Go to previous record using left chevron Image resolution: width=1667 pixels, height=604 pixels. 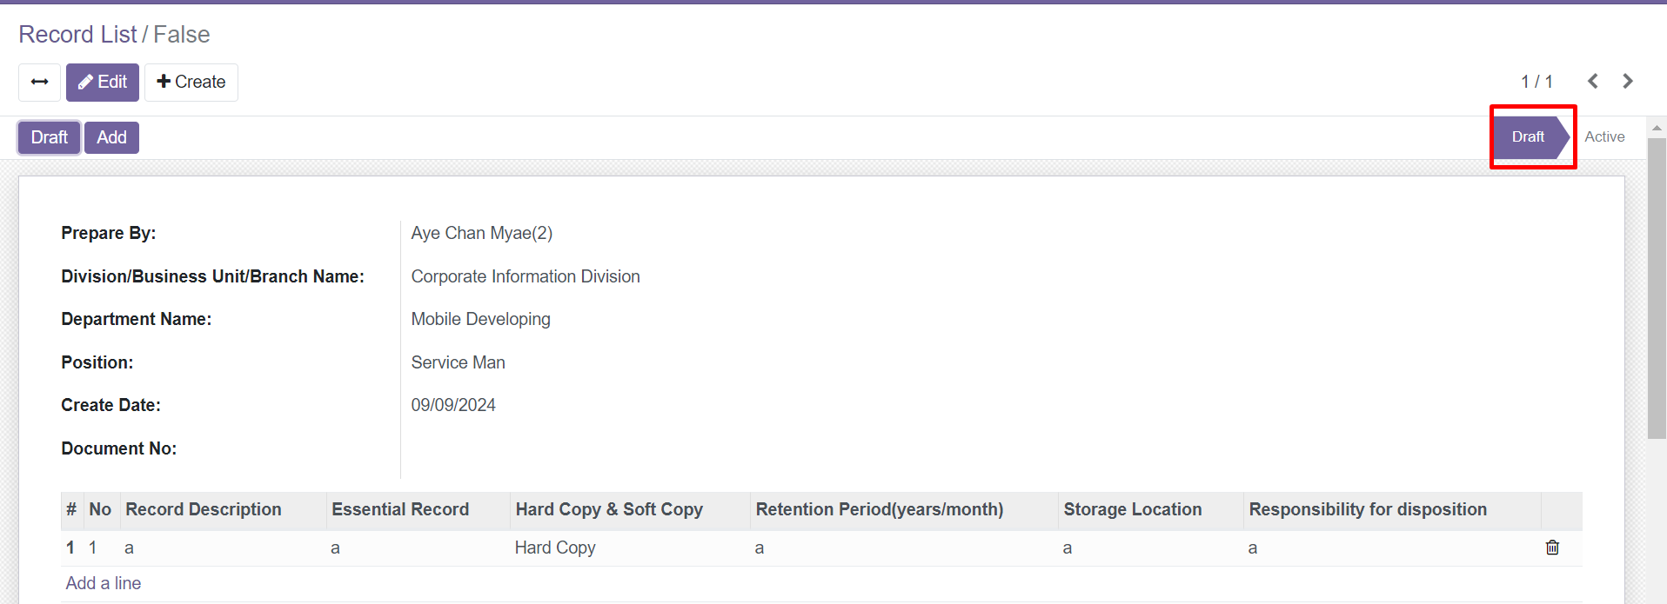(1593, 81)
